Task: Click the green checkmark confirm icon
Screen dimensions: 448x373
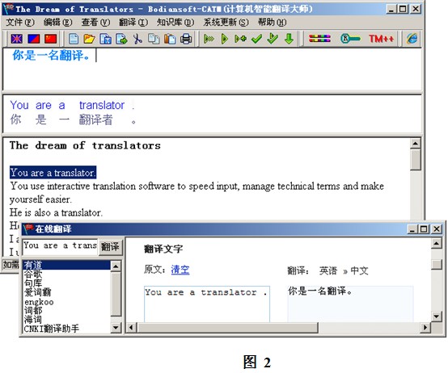Action: [x=256, y=39]
